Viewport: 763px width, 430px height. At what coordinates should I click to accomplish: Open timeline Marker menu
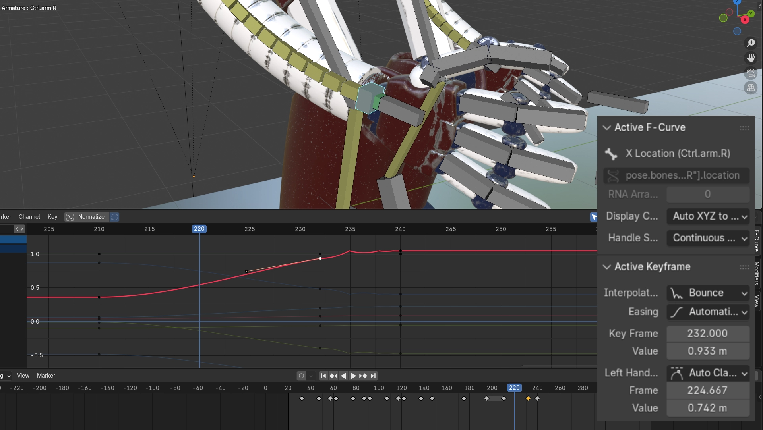point(46,376)
